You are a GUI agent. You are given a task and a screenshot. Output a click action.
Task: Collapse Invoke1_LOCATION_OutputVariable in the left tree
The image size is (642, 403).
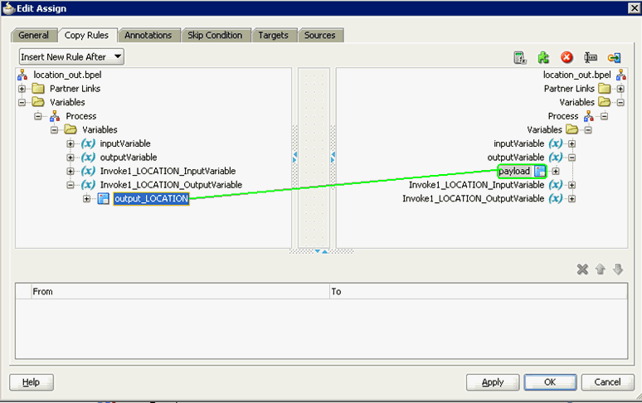pos(71,185)
